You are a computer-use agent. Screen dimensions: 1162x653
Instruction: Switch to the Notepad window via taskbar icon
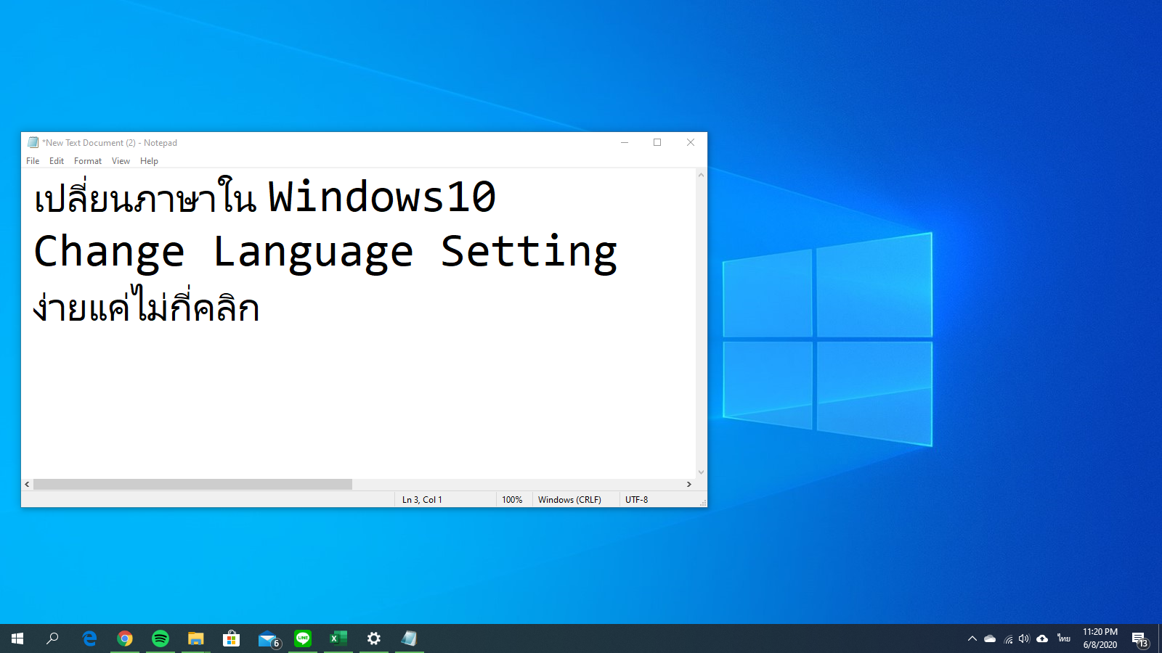(x=408, y=638)
